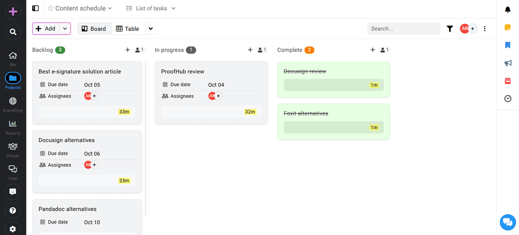Open Complete column members icon

pos(385,50)
